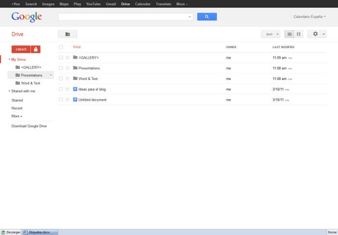Click the =GALLERY= folder icon in file list
Screen dimensions: 338x235
tap(75, 57)
